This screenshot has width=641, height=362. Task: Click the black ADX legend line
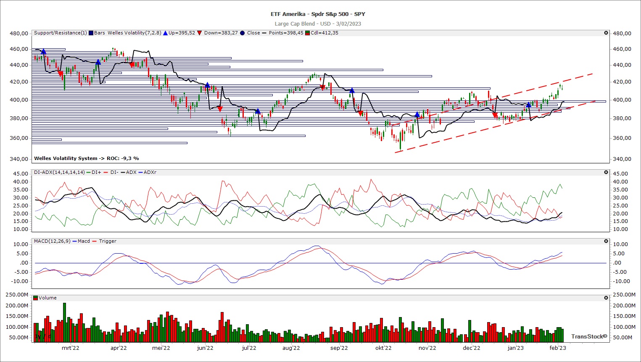click(123, 172)
